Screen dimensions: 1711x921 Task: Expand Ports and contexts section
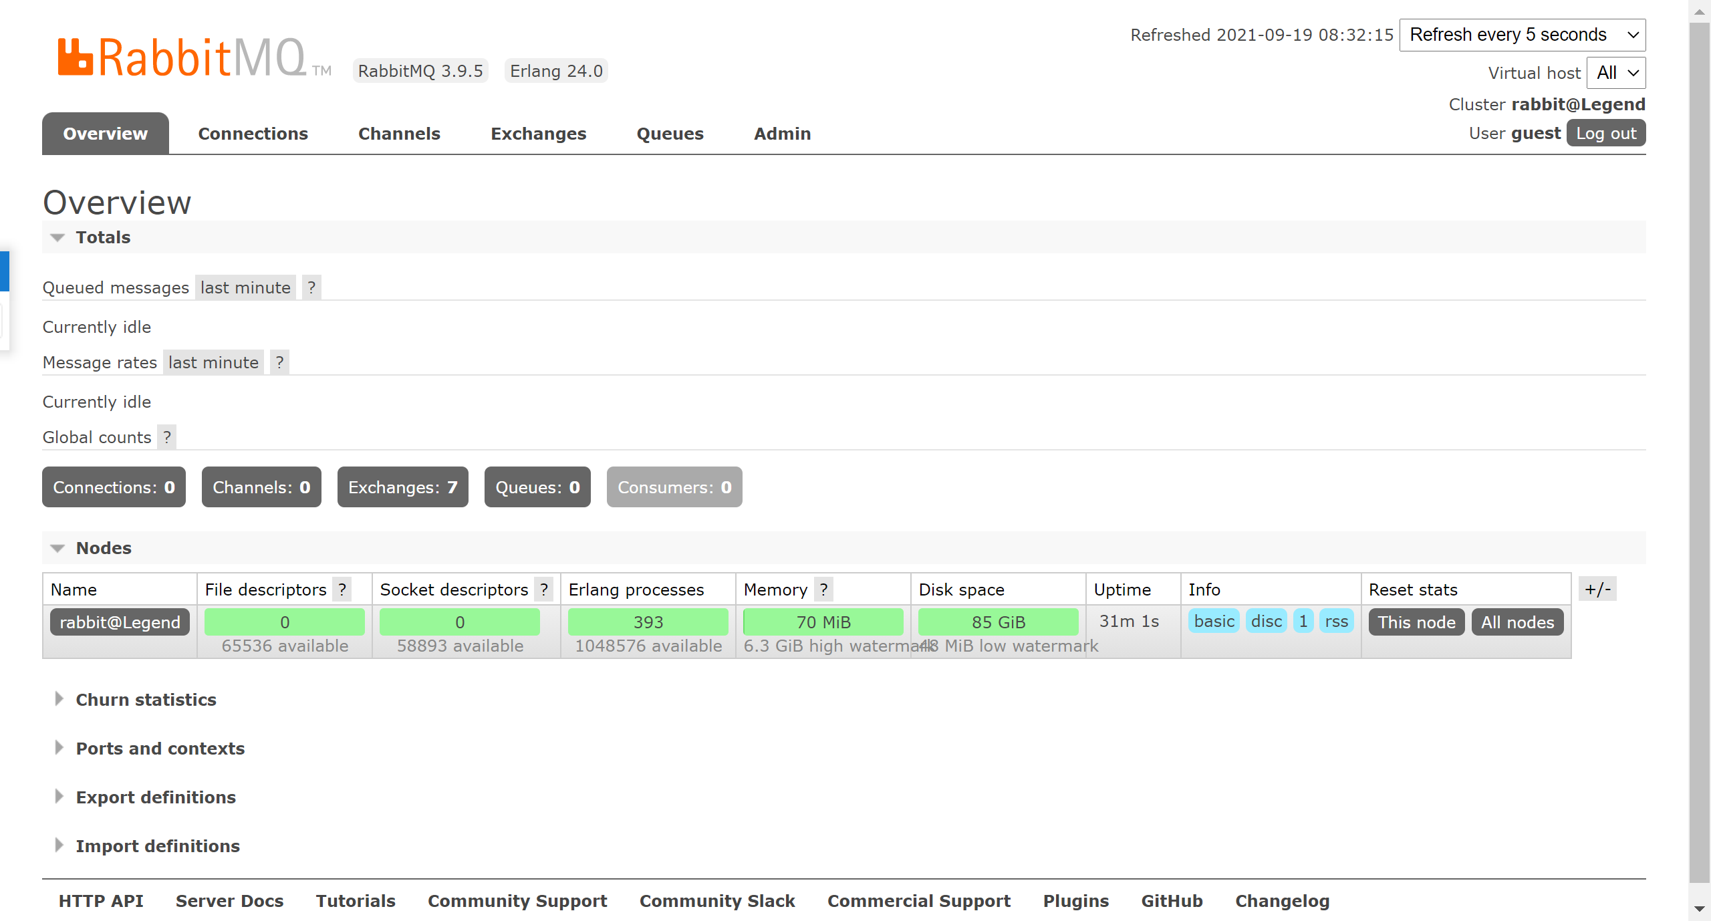pyautogui.click(x=160, y=749)
